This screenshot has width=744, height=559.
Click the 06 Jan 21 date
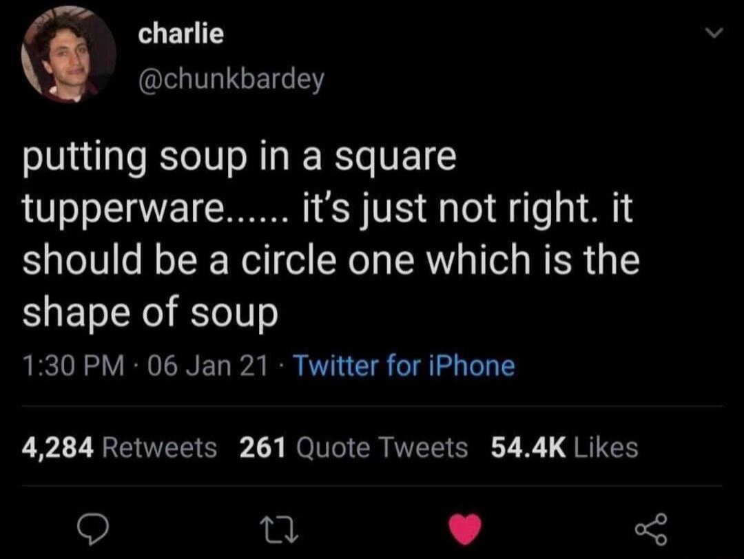coord(208,366)
